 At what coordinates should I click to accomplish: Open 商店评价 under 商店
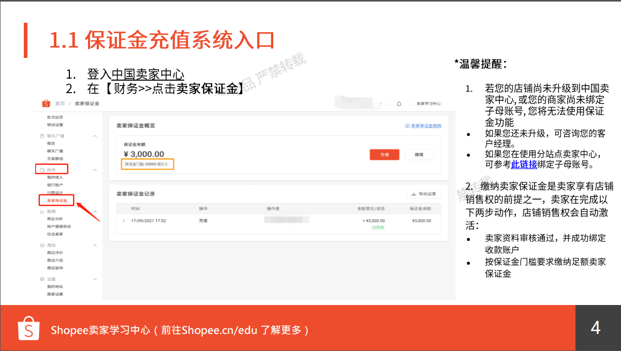pos(55,253)
